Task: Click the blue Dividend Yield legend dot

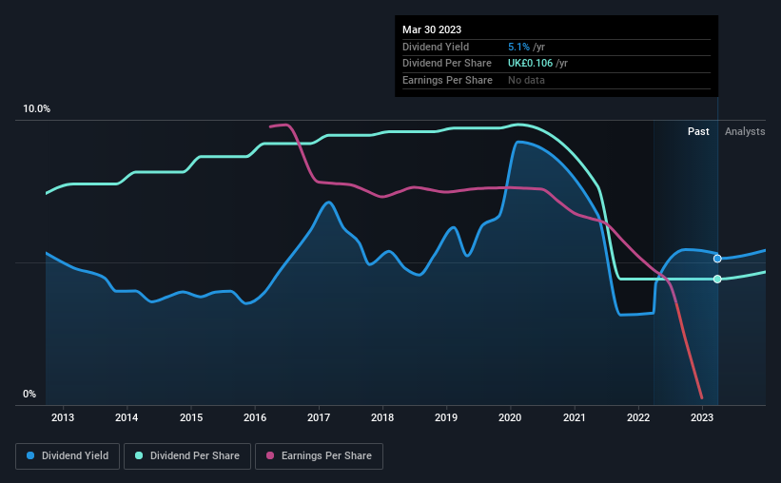Action: pos(30,455)
